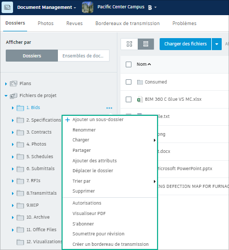Click the 9.WIP folder icon
229x250 pixels.
pos(20,206)
